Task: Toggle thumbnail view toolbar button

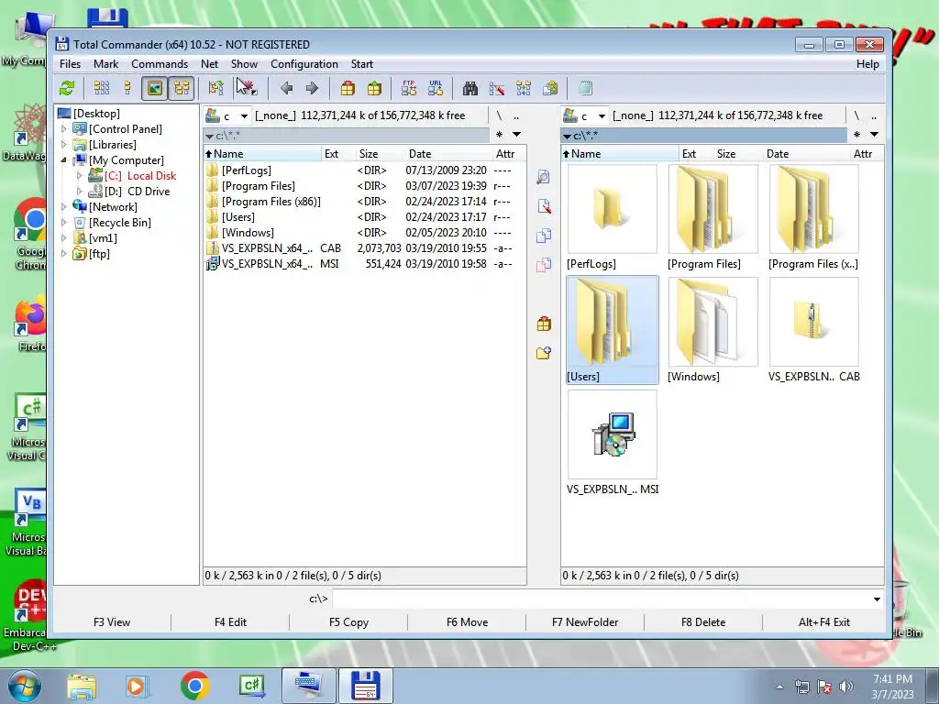Action: [x=154, y=89]
